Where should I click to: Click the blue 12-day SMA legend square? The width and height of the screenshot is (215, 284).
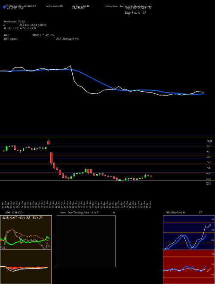[4, 7]
